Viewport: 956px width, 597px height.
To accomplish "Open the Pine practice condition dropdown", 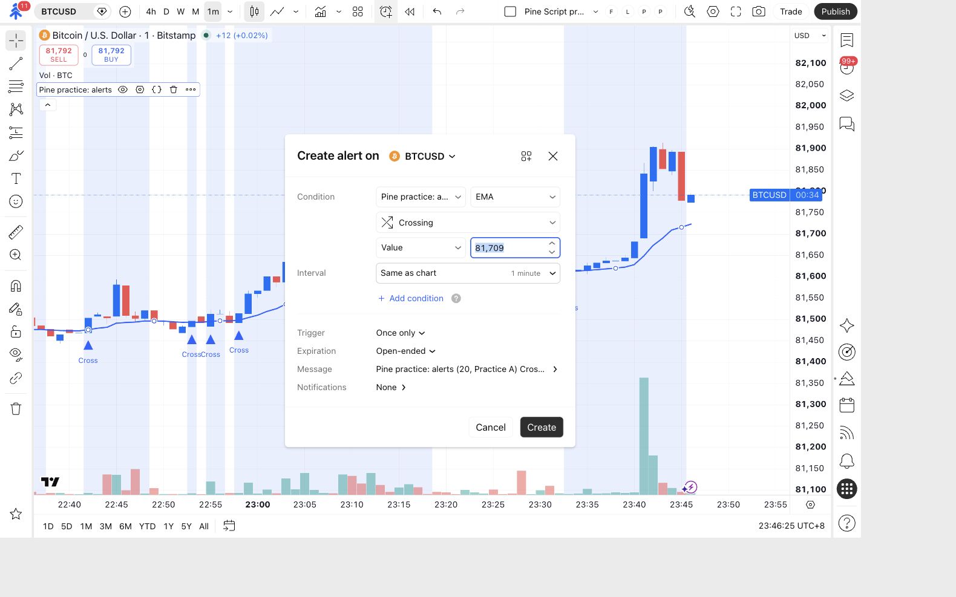I will [421, 197].
